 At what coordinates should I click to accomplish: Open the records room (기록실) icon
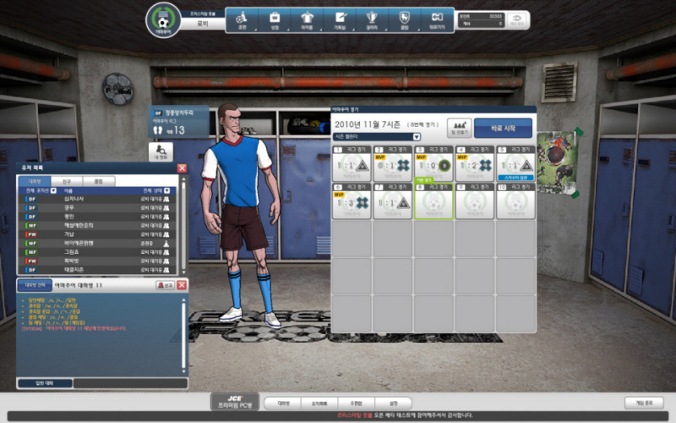click(x=340, y=19)
